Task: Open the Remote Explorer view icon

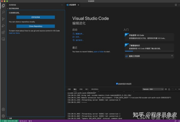Action: [3, 39]
